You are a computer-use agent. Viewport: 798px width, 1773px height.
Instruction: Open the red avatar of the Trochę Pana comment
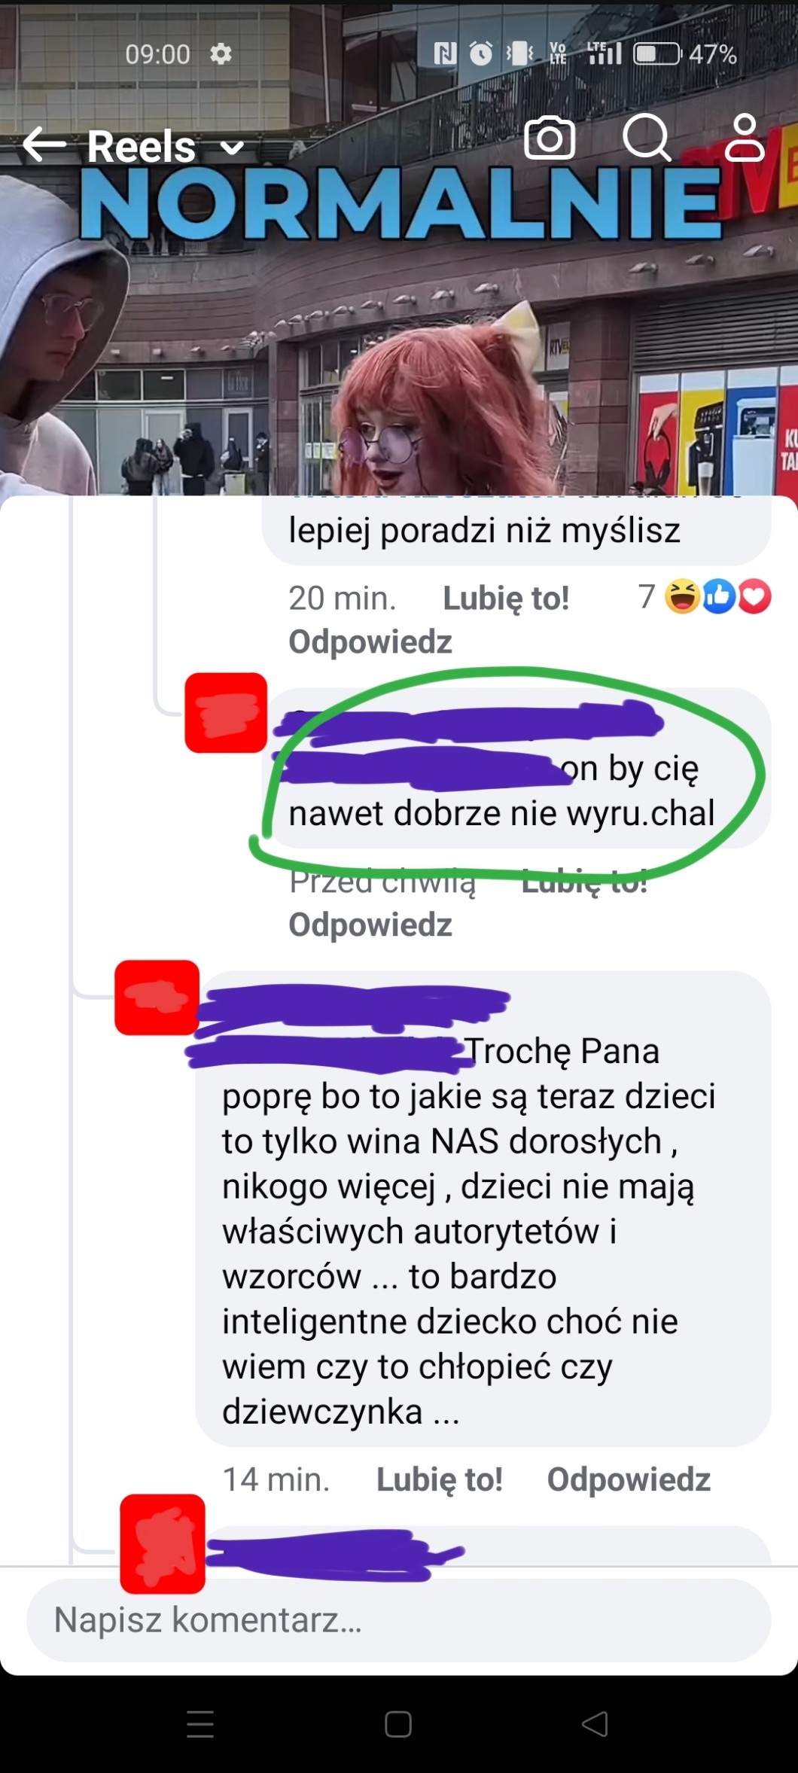[157, 997]
